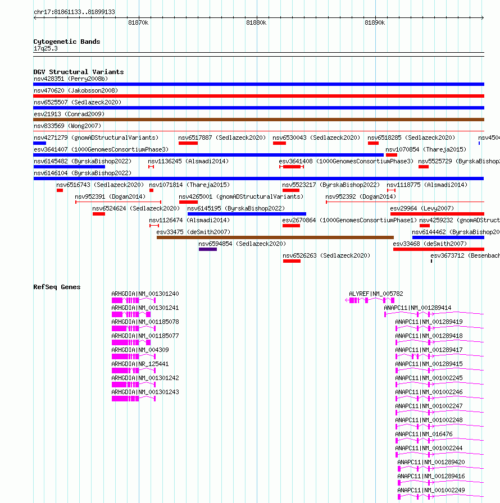500x503 pixels.
Task: Select the brown esv21913 variant bar
Action: 258,120
